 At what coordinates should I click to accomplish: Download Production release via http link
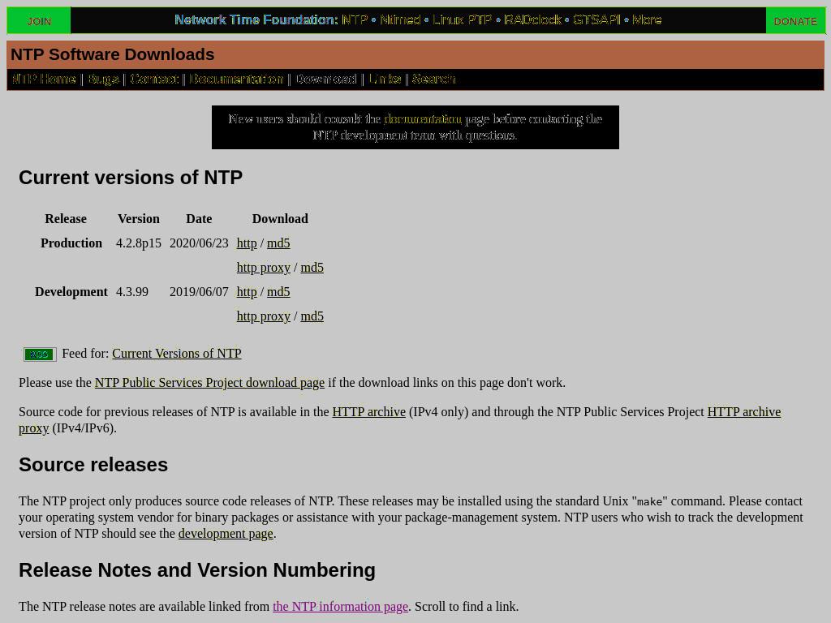pyautogui.click(x=247, y=243)
